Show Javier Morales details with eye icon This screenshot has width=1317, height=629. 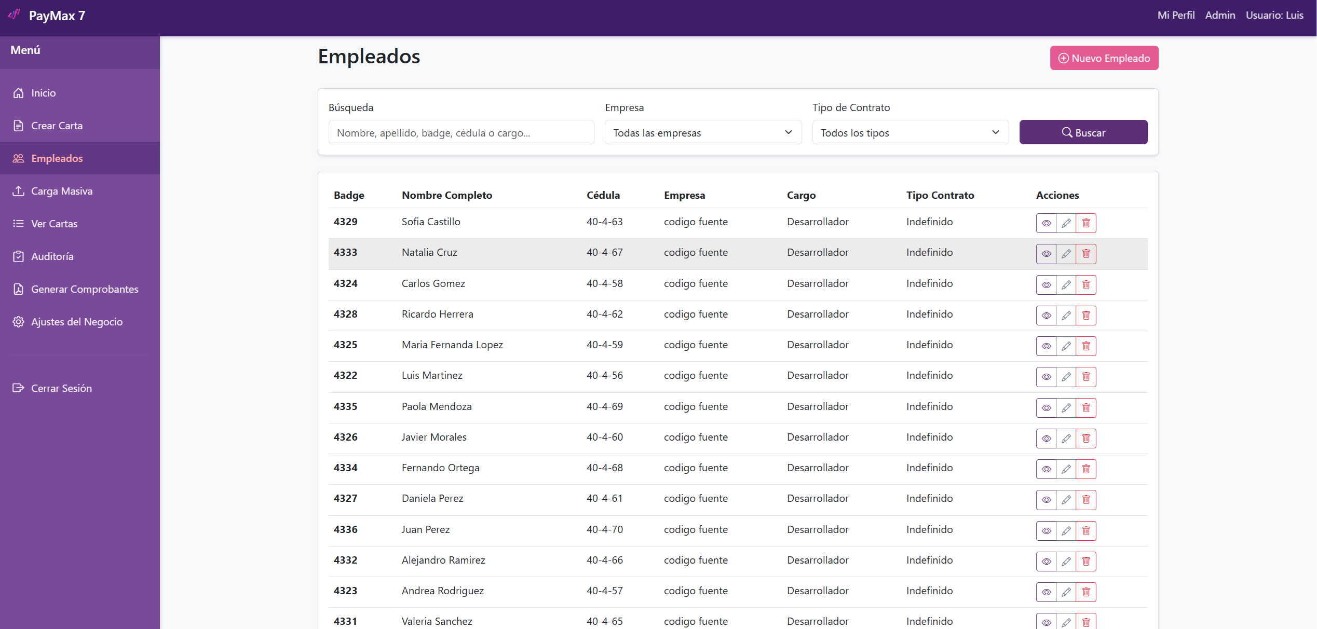(x=1046, y=439)
